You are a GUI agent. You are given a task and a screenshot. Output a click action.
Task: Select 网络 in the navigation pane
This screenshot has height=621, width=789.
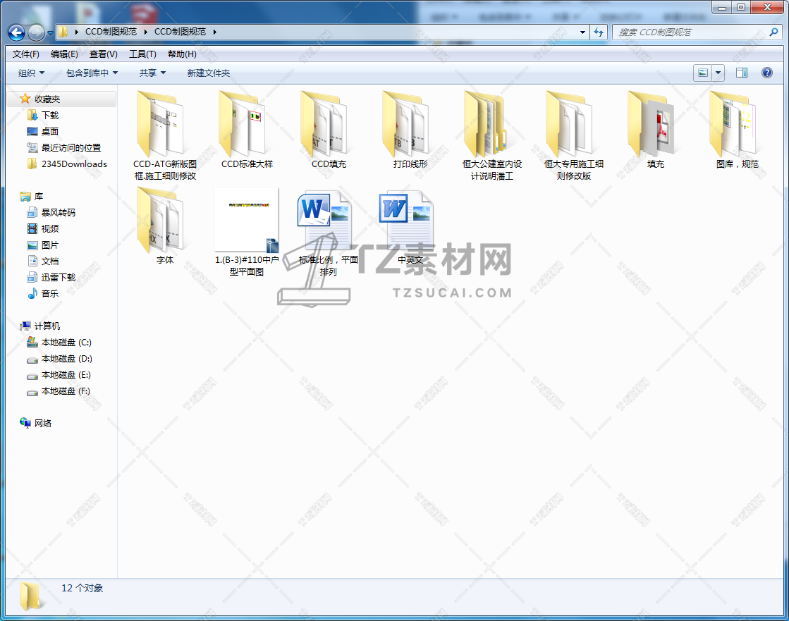(x=43, y=424)
